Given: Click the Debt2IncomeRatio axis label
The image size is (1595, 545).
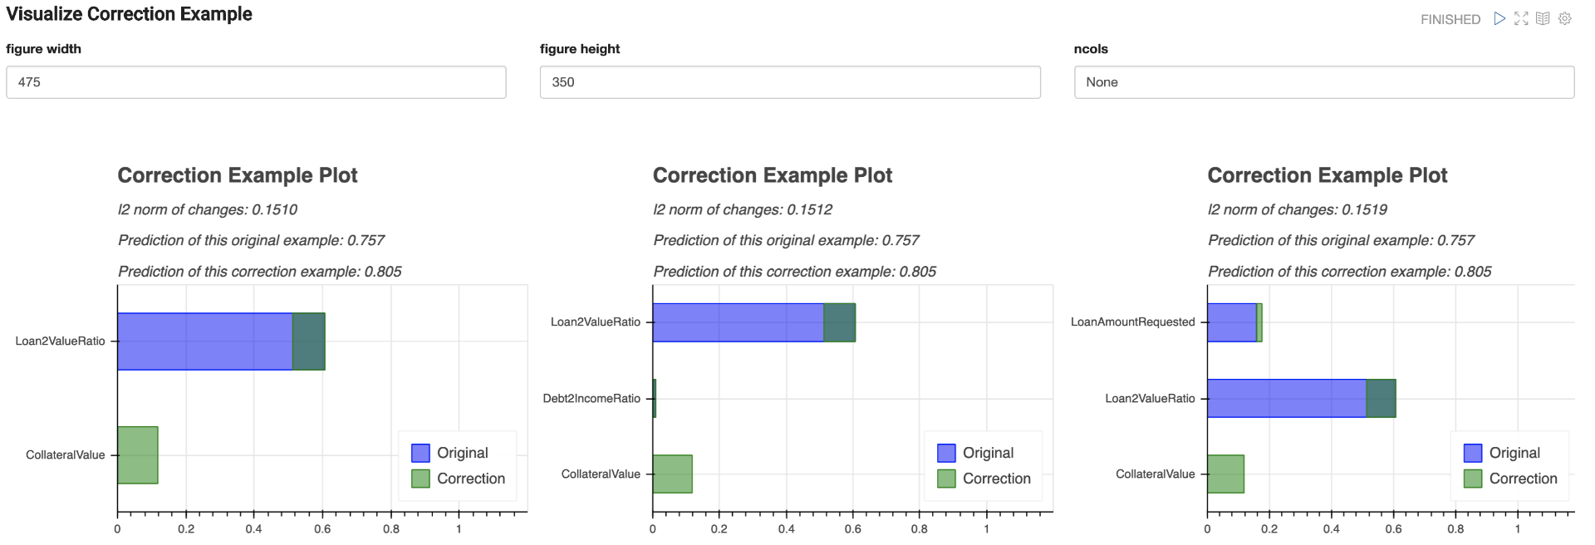Looking at the screenshot, I should point(593,397).
